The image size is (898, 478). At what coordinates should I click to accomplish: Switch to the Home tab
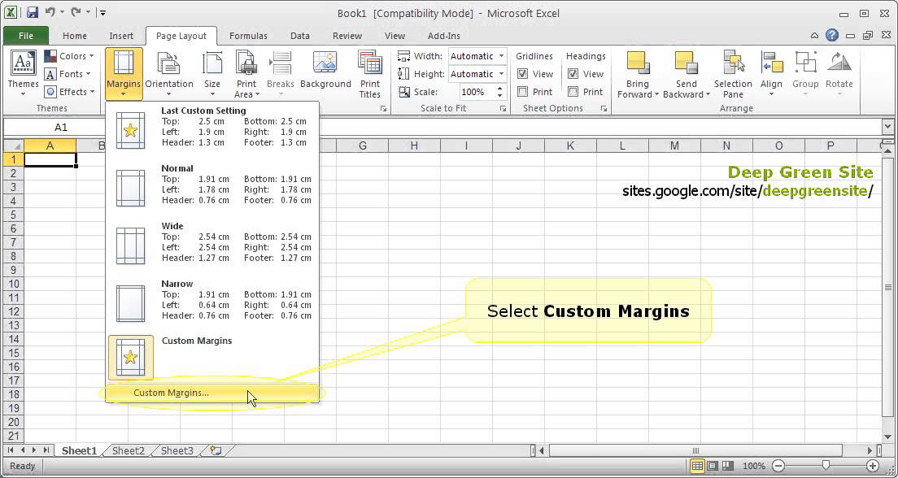[75, 36]
